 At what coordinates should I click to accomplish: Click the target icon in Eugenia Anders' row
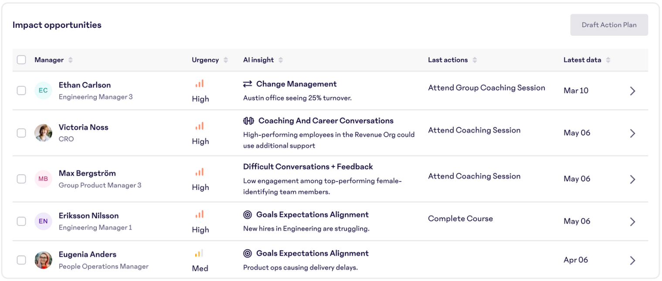point(248,254)
